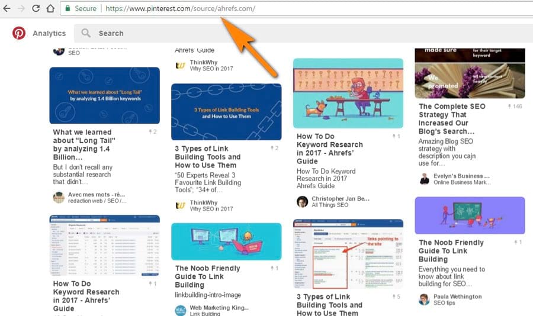
Task: Click Christopher Jan Be... profile avatar
Action: (303, 201)
